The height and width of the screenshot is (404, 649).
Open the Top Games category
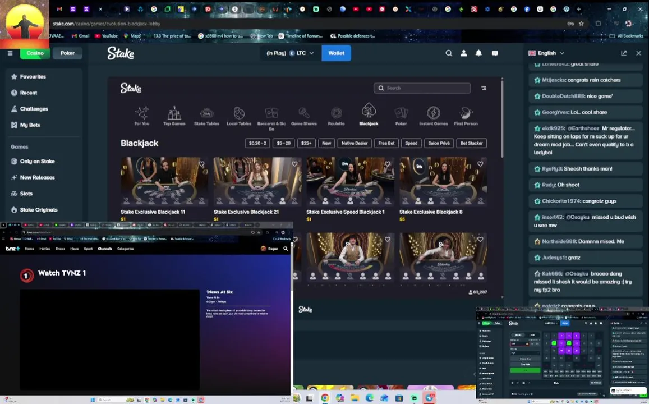tap(174, 116)
